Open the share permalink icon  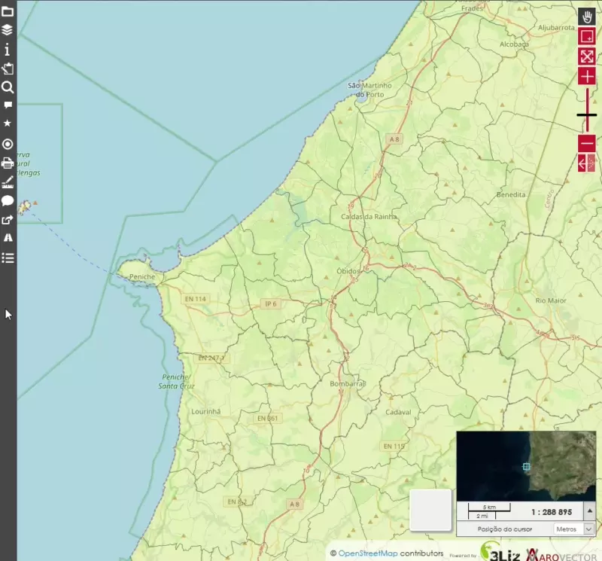click(x=8, y=220)
